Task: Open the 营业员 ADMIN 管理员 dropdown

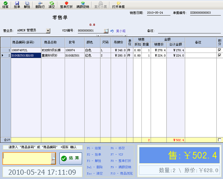Action: 48,31
